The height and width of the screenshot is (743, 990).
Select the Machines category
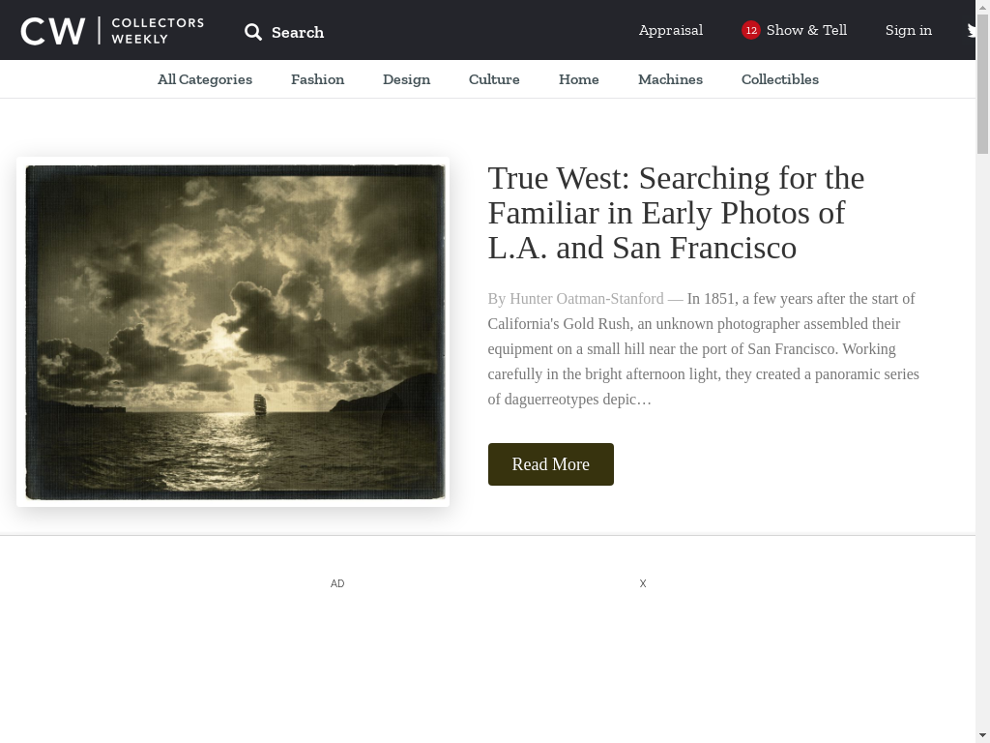coord(671,79)
